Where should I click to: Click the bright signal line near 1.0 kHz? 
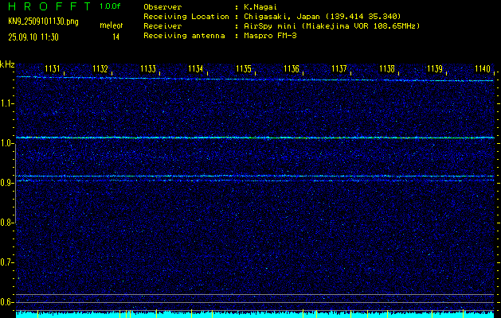tap(255, 138)
